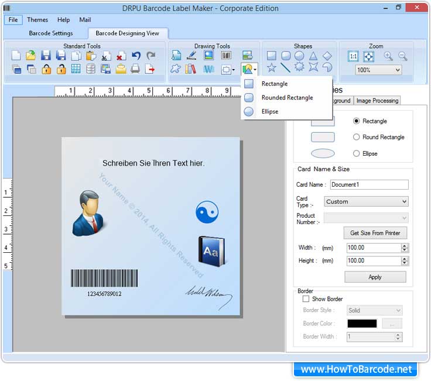Click the New document icon
The image size is (431, 381).
tap(16, 56)
